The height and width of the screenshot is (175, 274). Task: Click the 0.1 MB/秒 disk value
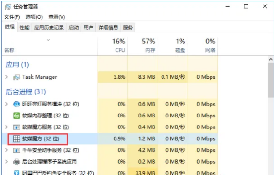173,77
